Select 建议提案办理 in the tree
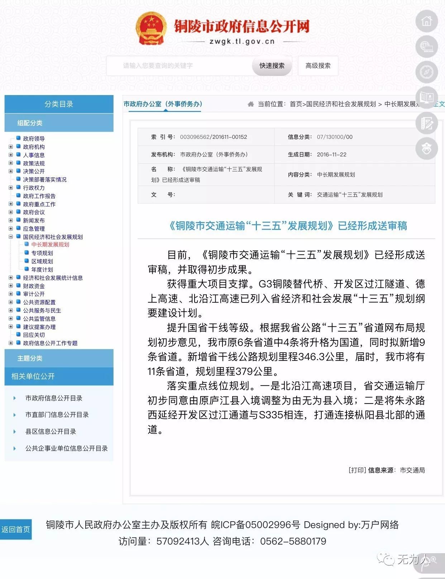Image resolution: width=445 pixels, height=579 pixels. click(39, 327)
